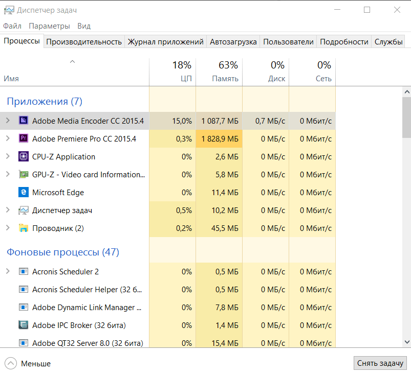The height and width of the screenshot is (375, 411).
Task: Click the Adobe Media Encoder CC icon
Action: [x=24, y=121]
